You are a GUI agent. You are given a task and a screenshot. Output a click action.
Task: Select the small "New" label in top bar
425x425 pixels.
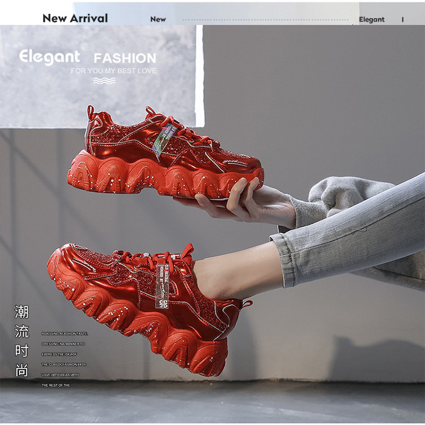tap(158, 19)
